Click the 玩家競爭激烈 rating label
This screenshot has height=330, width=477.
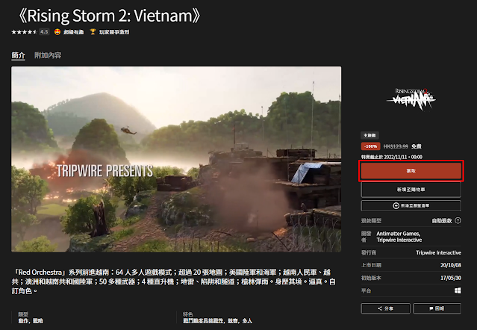(114, 32)
